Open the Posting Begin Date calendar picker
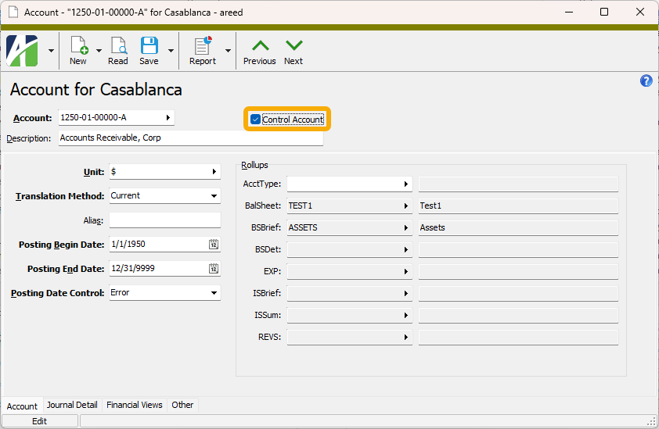 pyautogui.click(x=213, y=245)
